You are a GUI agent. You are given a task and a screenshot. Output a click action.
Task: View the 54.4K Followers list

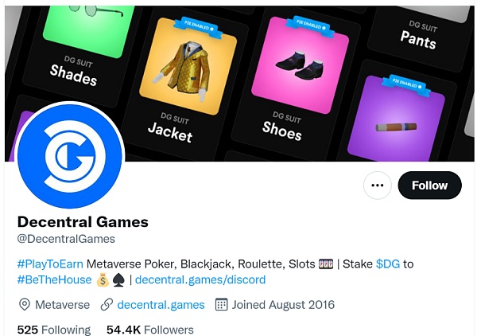coord(150,330)
